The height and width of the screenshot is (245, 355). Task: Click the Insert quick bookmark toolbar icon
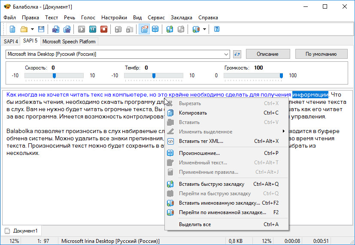click(170, 29)
